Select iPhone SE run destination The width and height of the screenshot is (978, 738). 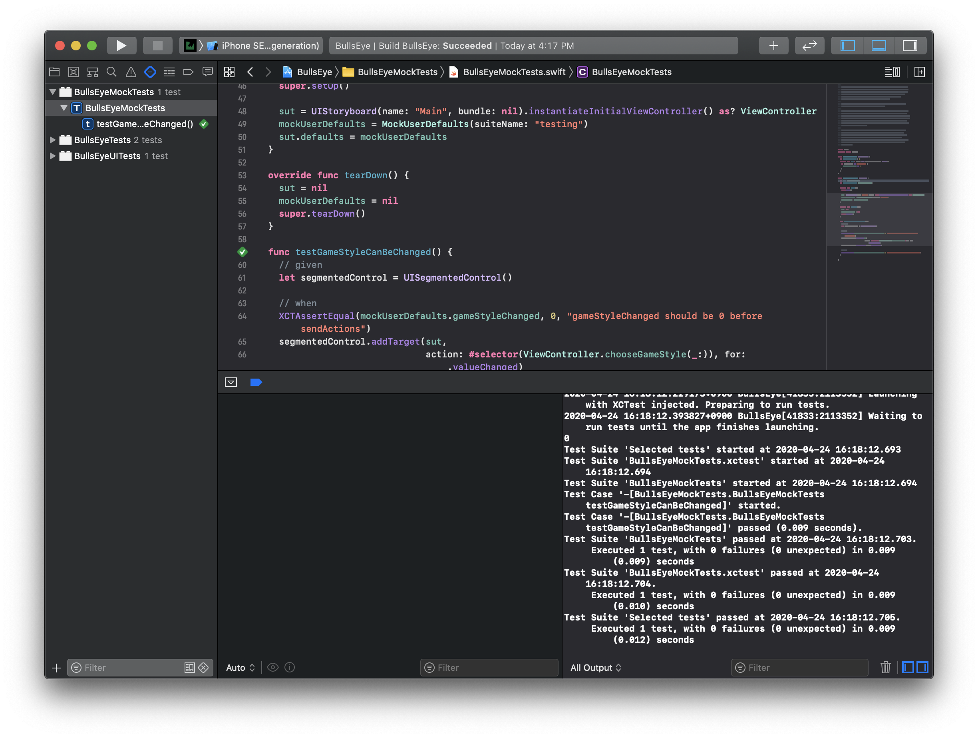click(x=270, y=46)
